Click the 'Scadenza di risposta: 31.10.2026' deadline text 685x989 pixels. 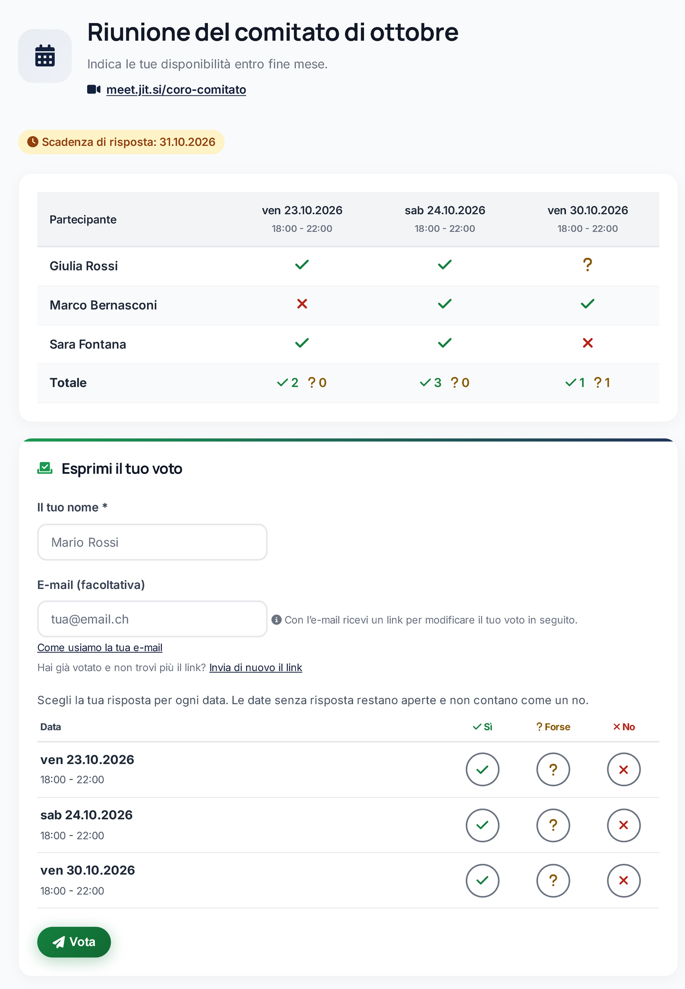click(129, 142)
